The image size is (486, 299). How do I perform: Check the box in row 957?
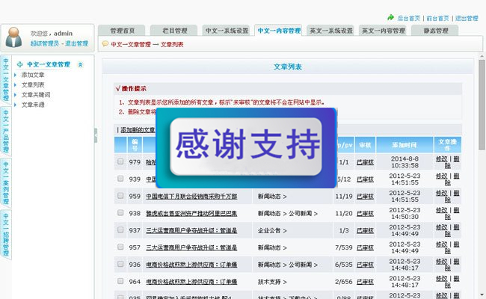tap(120, 247)
